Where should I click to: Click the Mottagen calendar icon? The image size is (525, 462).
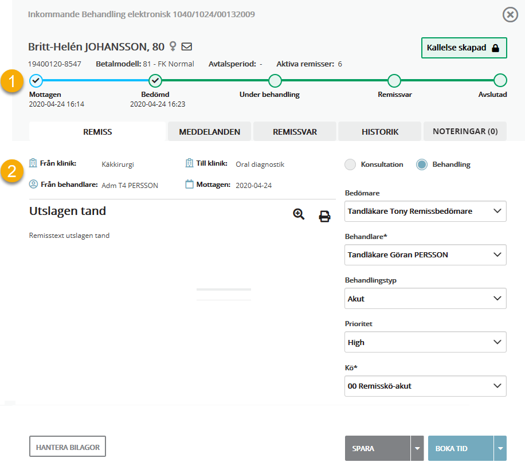[x=190, y=185]
